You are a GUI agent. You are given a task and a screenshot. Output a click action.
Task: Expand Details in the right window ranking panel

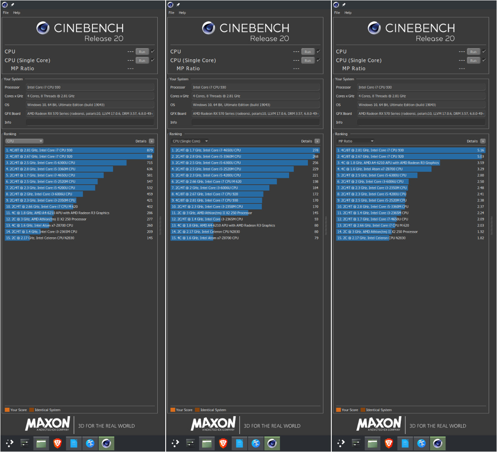(483, 141)
